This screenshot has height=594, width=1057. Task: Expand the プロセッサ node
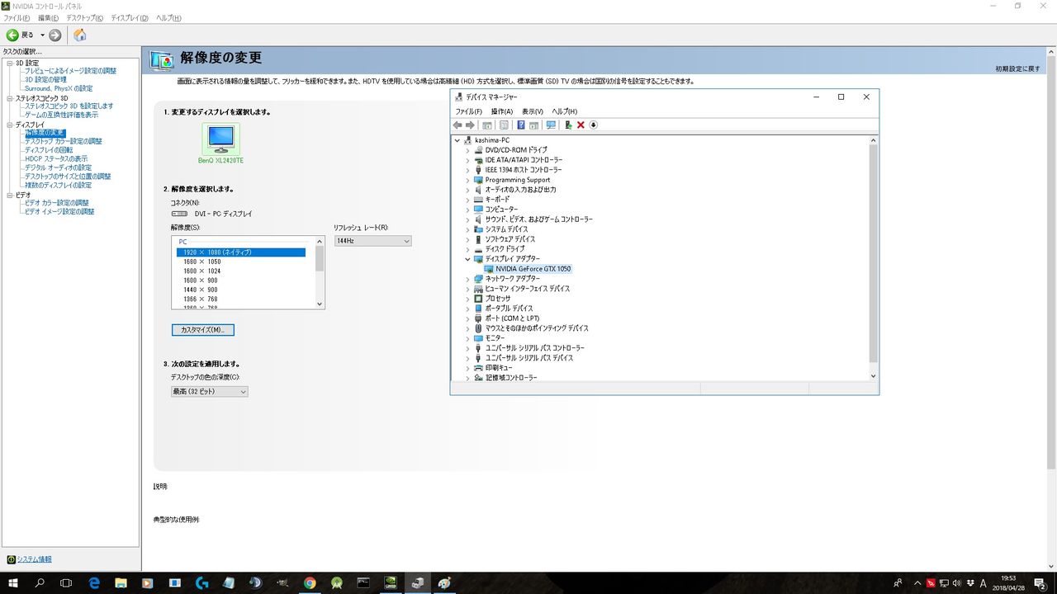pyautogui.click(x=467, y=299)
